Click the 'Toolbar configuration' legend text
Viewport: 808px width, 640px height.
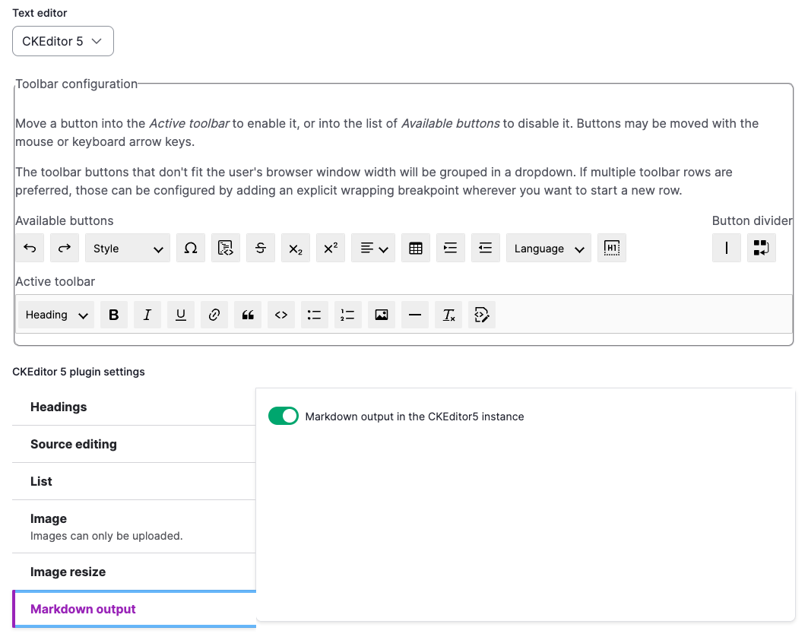point(77,84)
